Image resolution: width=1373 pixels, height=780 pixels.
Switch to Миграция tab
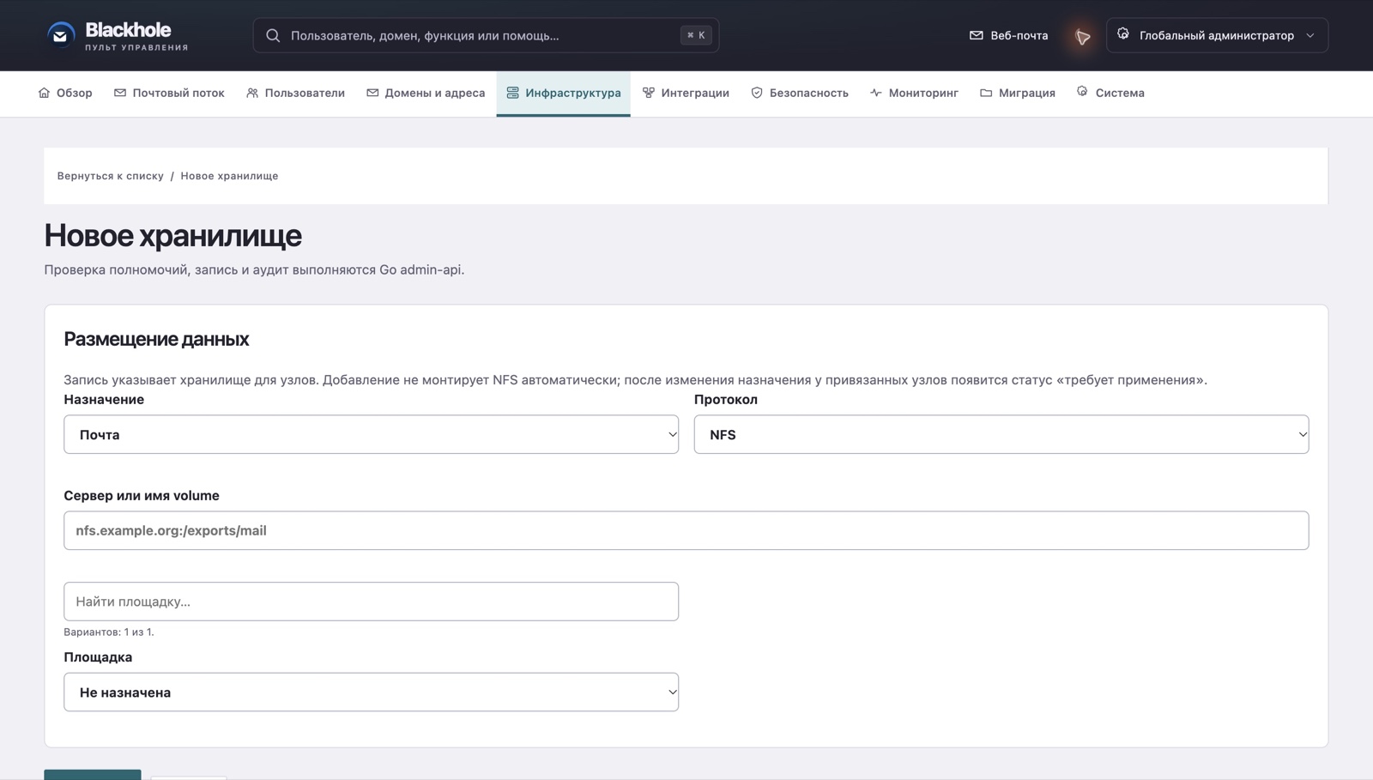click(1018, 93)
